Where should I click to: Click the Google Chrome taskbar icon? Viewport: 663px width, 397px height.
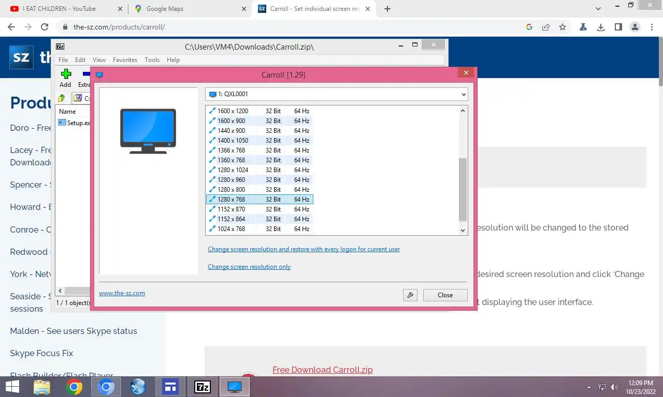[x=74, y=387]
